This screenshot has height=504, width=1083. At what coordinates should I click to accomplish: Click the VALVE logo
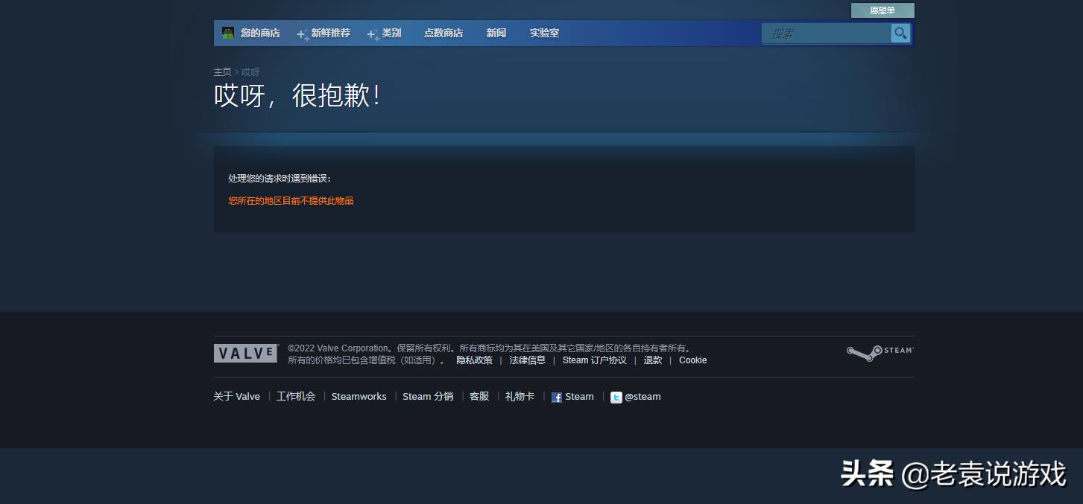246,353
